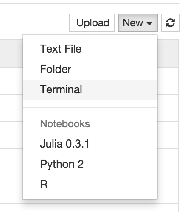Start a Python 2 notebook
Image resolution: width=185 pixels, height=212 pixels.
90,164
